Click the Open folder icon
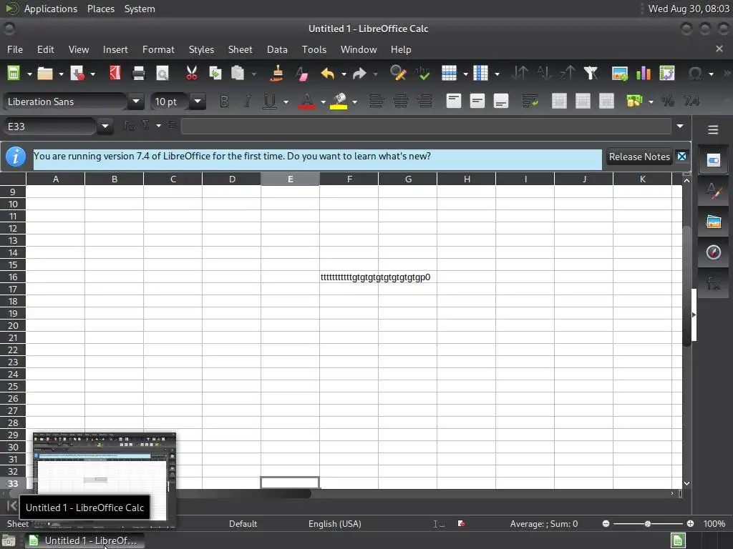This screenshot has width=733, height=549. [45, 74]
